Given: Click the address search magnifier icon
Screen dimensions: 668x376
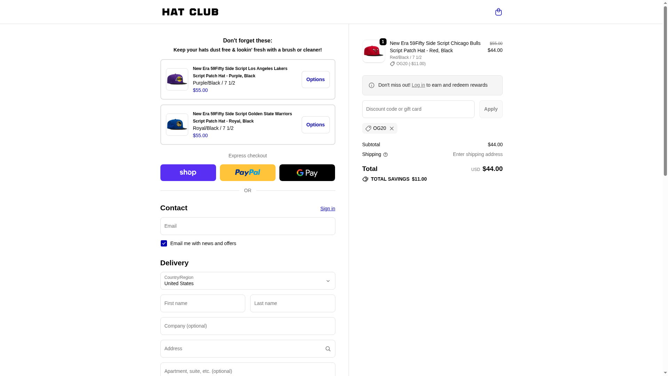Looking at the screenshot, I should pos(328,349).
